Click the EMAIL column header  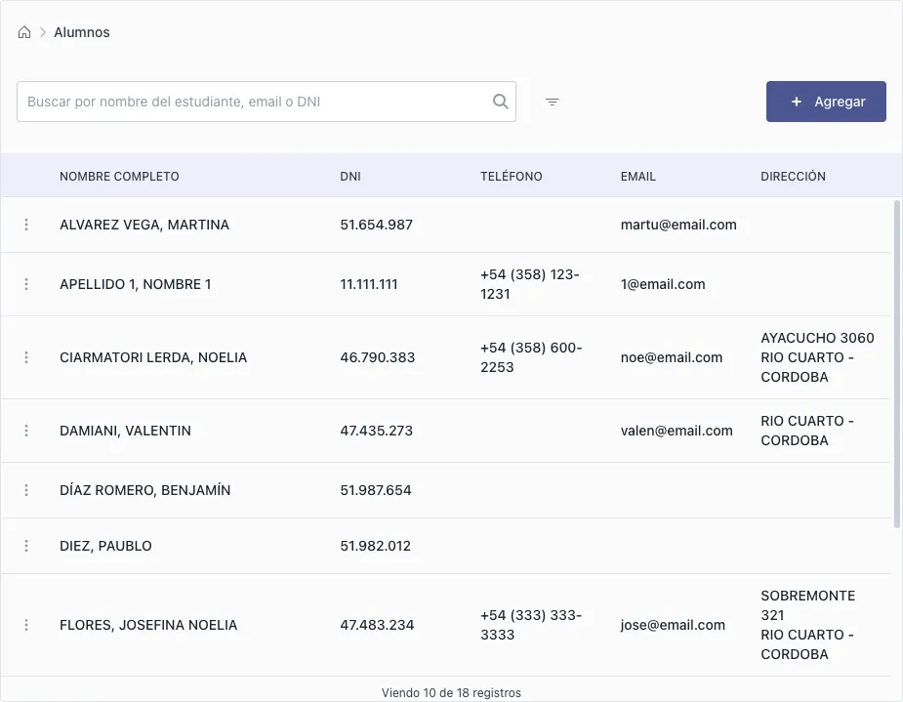(x=638, y=176)
